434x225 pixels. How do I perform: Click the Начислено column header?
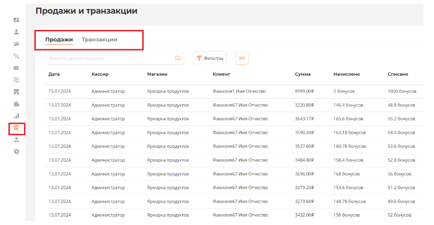pyautogui.click(x=346, y=74)
